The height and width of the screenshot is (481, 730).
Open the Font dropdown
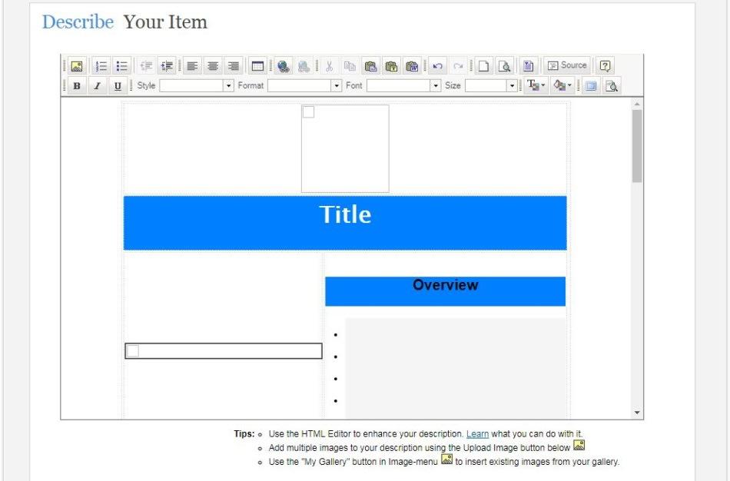point(403,86)
